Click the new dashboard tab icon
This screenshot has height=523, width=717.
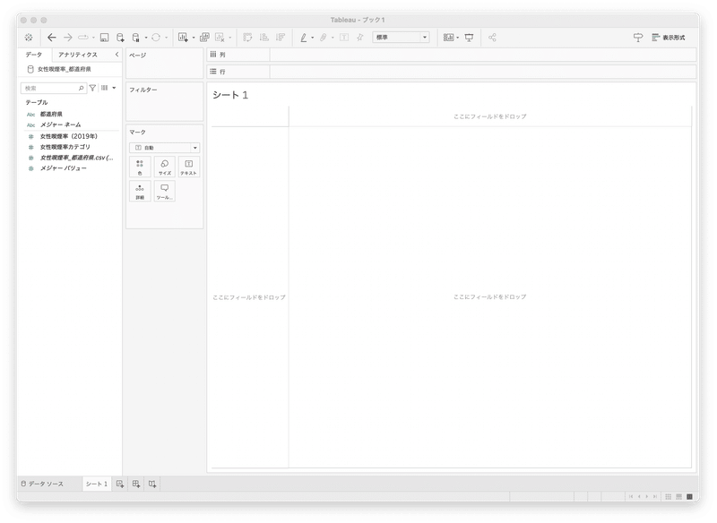(136, 484)
